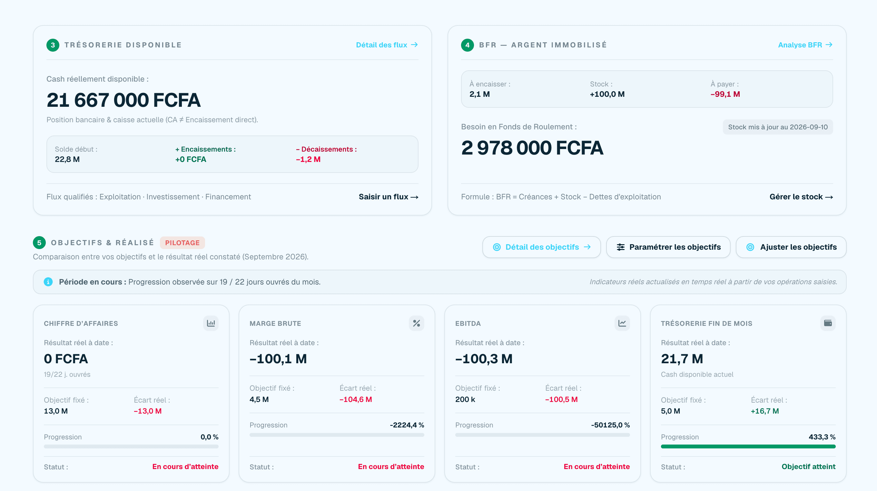This screenshot has width=877, height=491.
Task: Click the 433,3 % progression value
Action: pyautogui.click(x=822, y=437)
